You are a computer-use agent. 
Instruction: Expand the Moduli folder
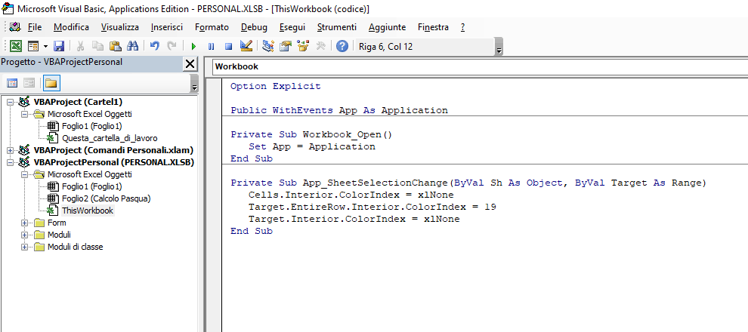pyautogui.click(x=24, y=235)
